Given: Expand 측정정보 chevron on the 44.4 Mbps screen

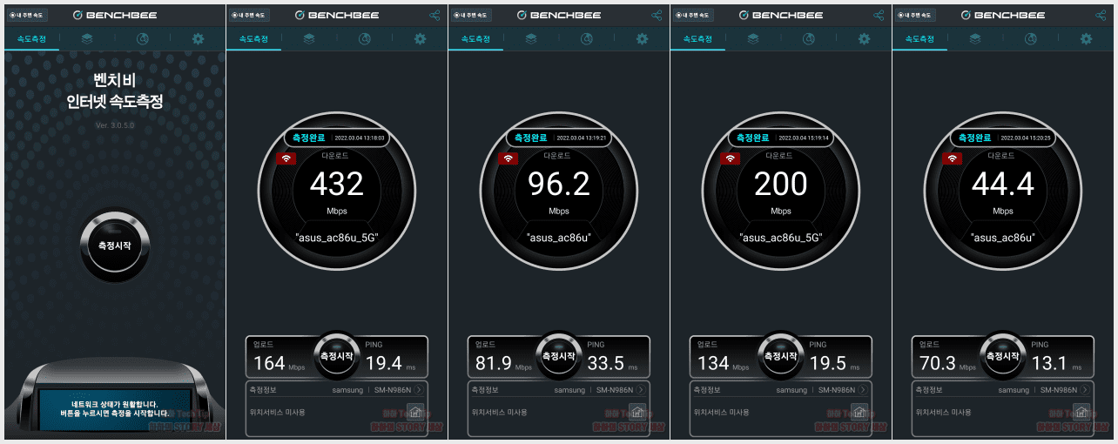Looking at the screenshot, I should click(x=1087, y=390).
